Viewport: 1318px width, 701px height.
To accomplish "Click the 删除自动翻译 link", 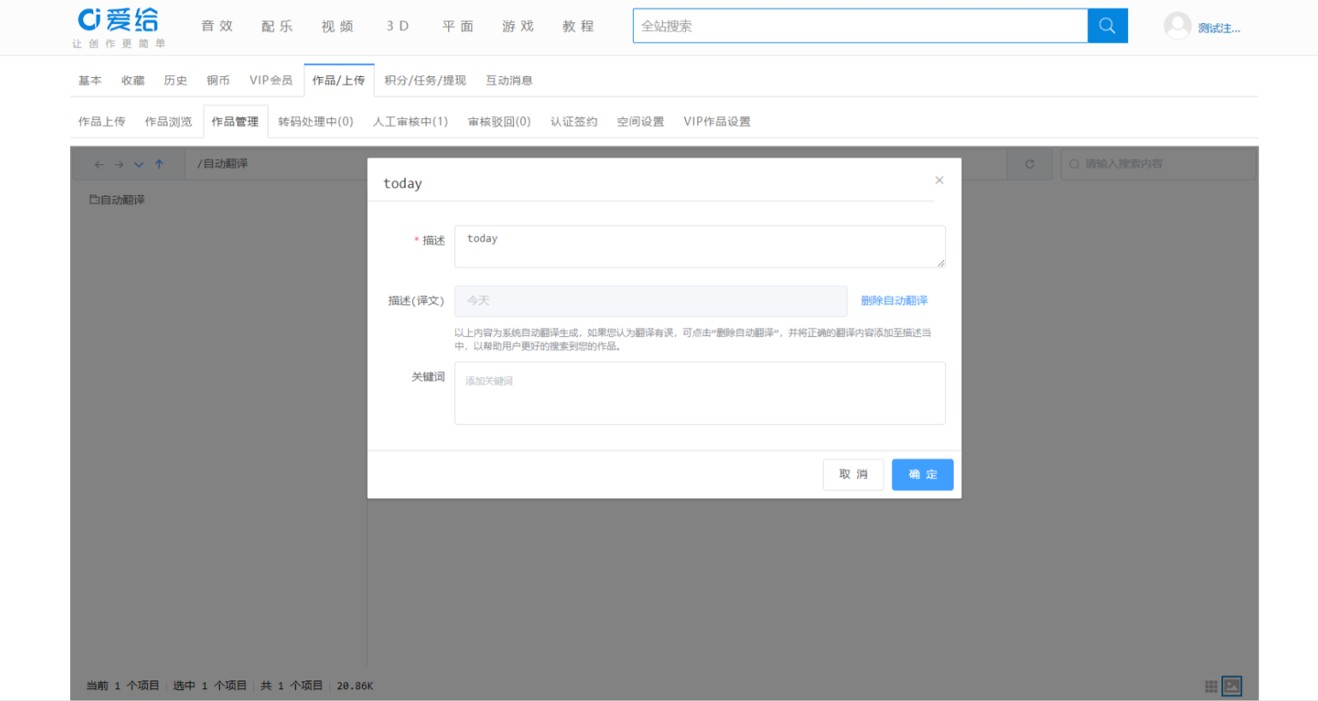I will [x=894, y=301].
